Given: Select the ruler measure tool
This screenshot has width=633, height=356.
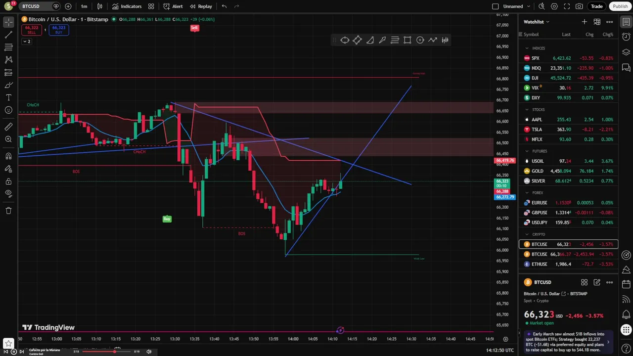Looking at the screenshot, I should (8, 127).
